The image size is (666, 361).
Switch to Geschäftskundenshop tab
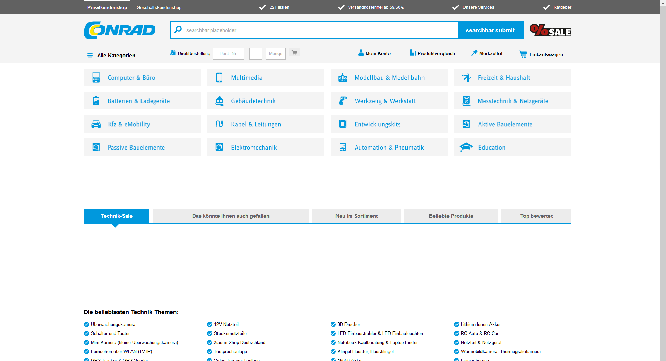pos(159,7)
